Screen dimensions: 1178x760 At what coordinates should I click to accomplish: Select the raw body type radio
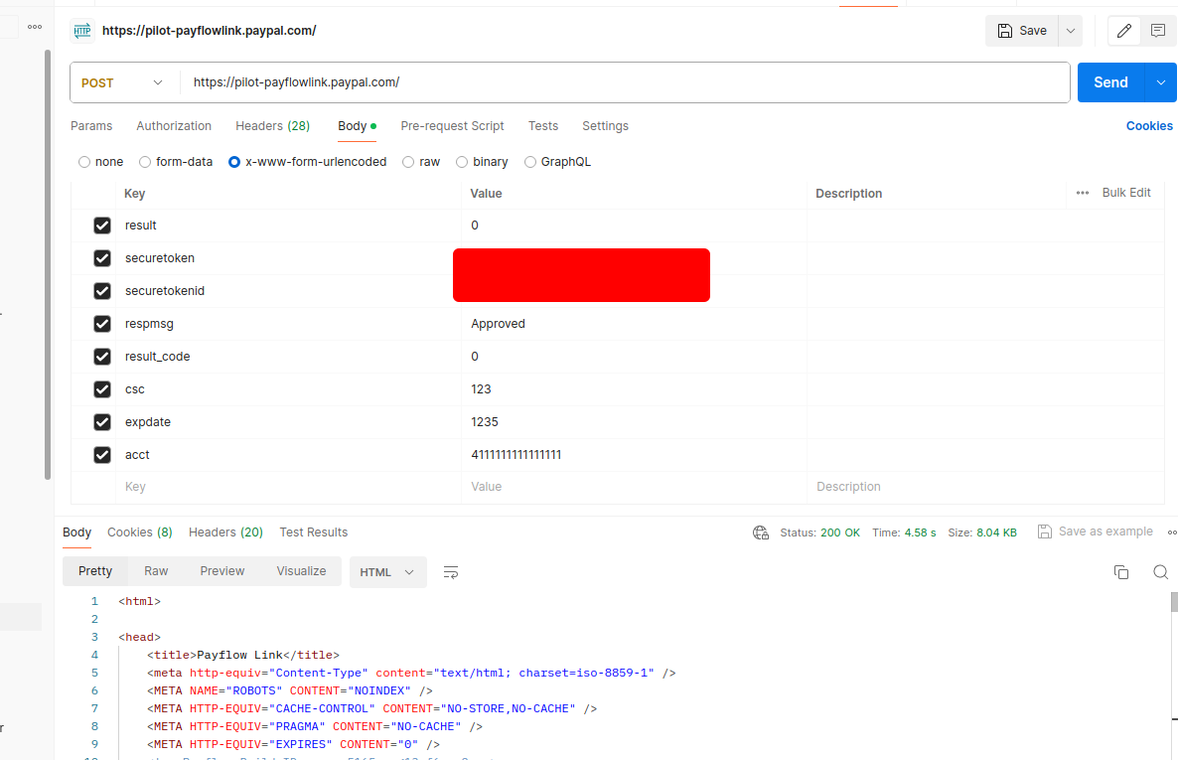[408, 162]
